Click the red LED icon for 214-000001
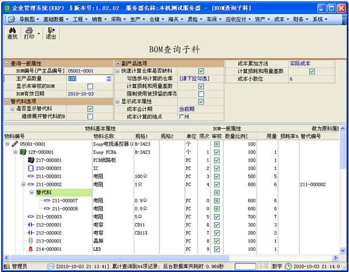 [31, 248]
